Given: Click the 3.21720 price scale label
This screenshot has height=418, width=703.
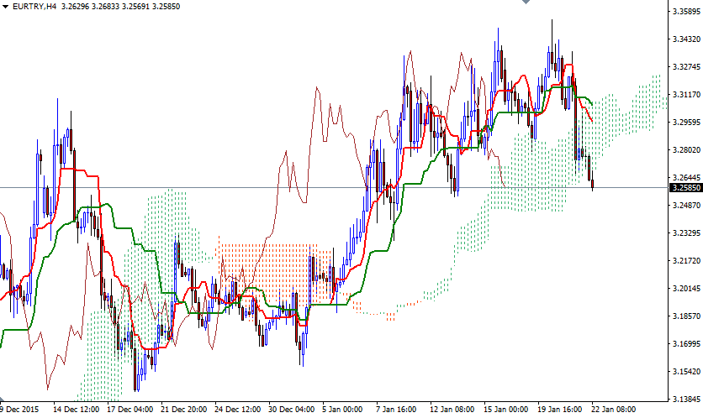Looking at the screenshot, I should (x=686, y=260).
